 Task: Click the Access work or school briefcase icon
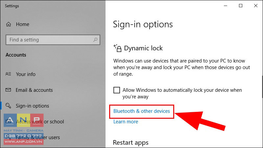pos(8,121)
